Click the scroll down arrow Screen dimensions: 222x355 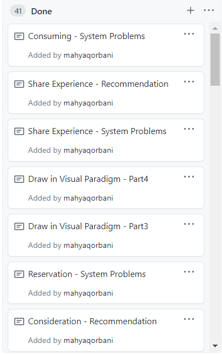(x=215, y=346)
